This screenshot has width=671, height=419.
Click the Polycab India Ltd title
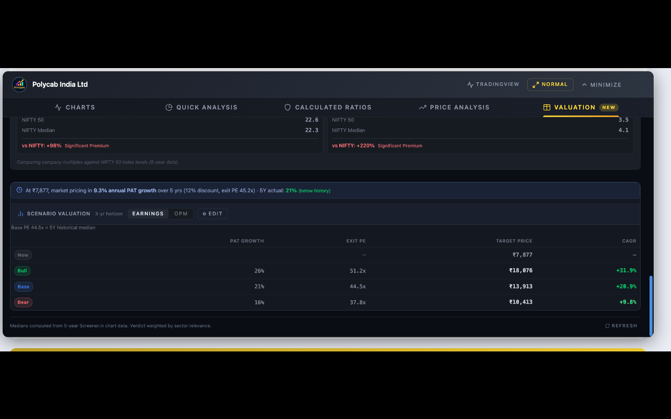click(x=60, y=84)
